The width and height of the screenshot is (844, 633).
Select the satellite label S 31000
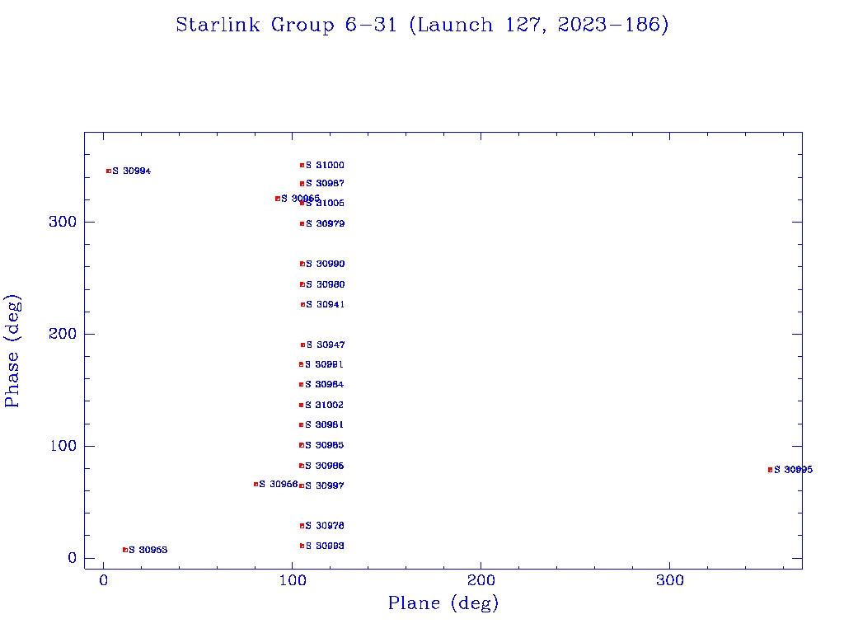tap(325, 165)
